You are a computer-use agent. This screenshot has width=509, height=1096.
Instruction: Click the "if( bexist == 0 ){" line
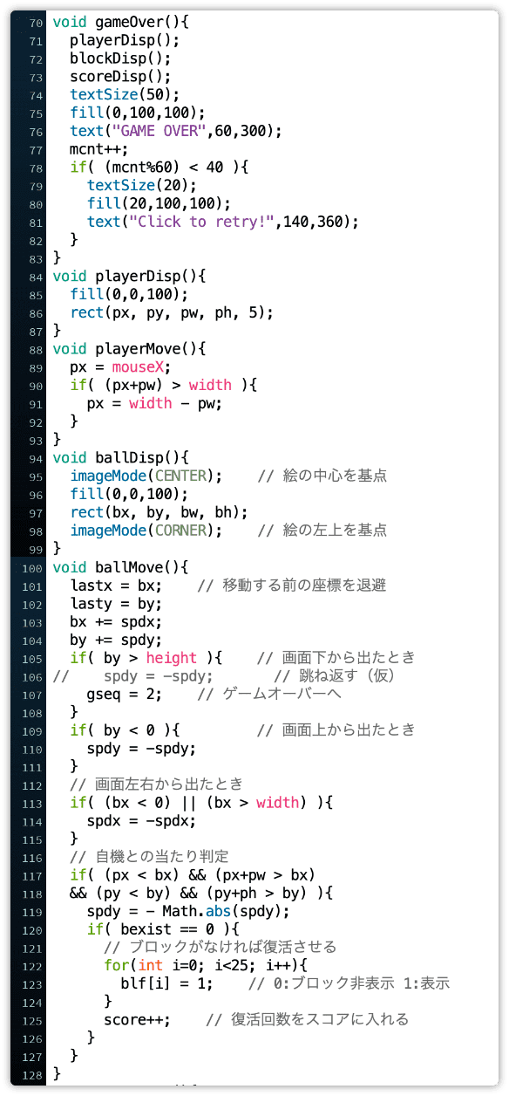click(x=164, y=928)
